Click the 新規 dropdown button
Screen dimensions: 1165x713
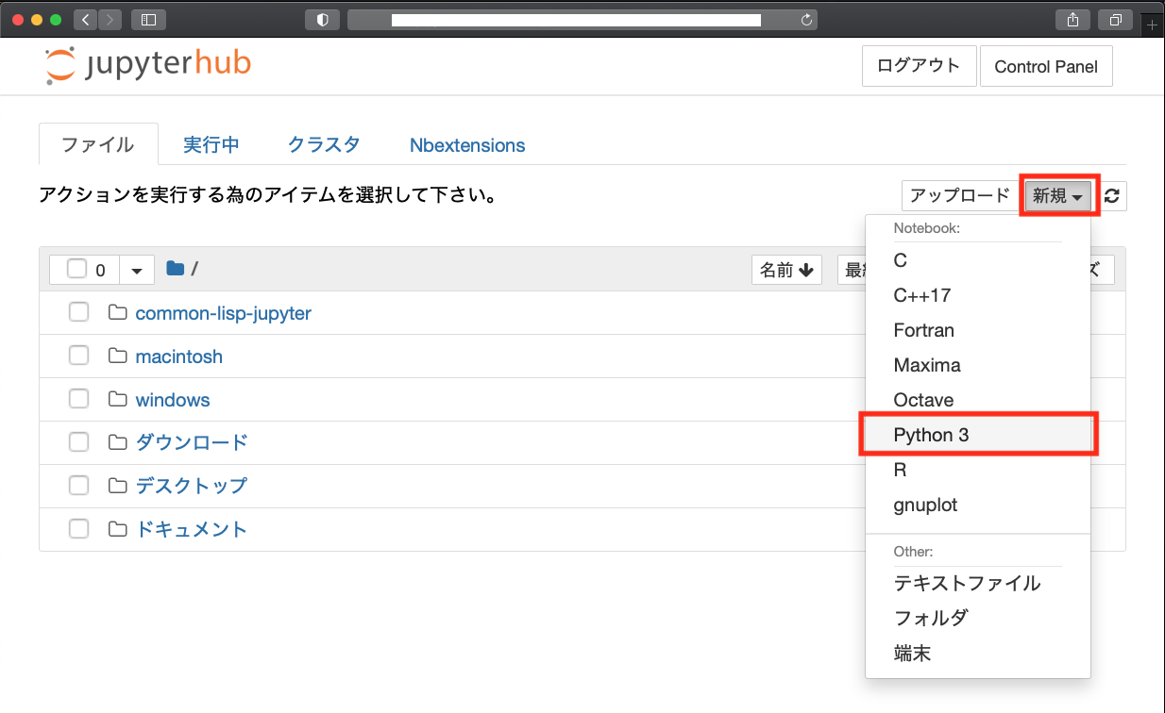pyautogui.click(x=1057, y=195)
